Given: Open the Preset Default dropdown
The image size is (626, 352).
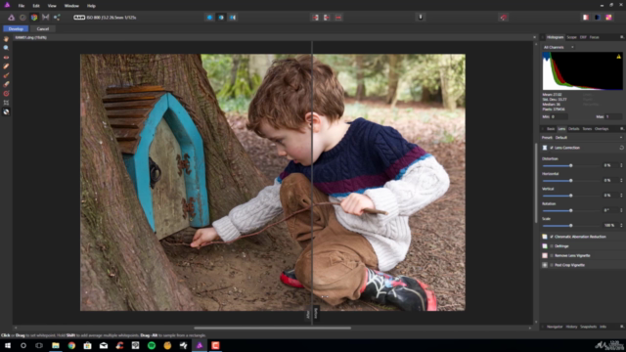Looking at the screenshot, I should pyautogui.click(x=589, y=138).
